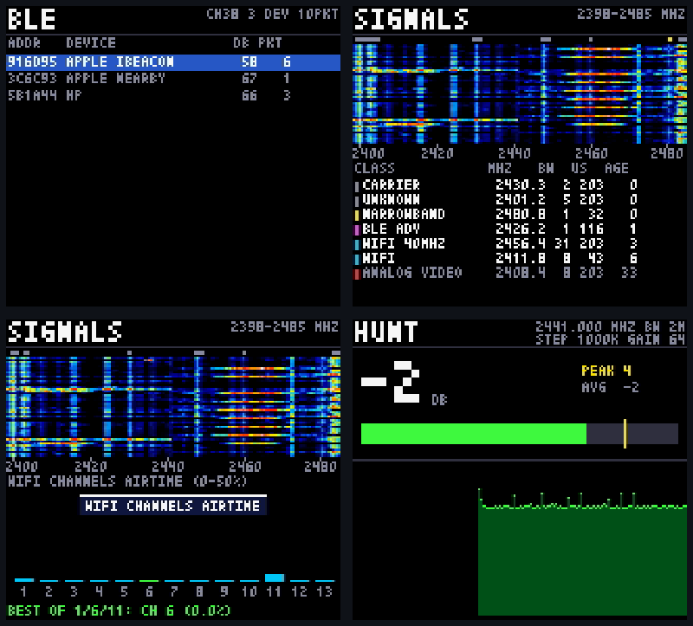Image resolution: width=693 pixels, height=626 pixels.
Task: Click the channel 3 label
Action: [x=74, y=591]
